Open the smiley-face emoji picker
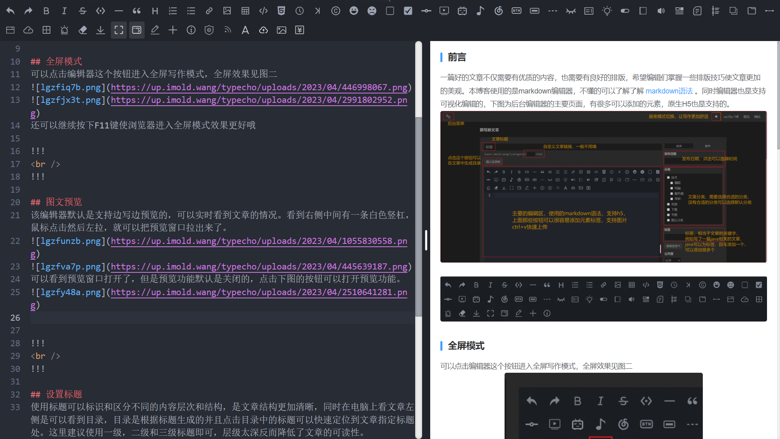 354,11
